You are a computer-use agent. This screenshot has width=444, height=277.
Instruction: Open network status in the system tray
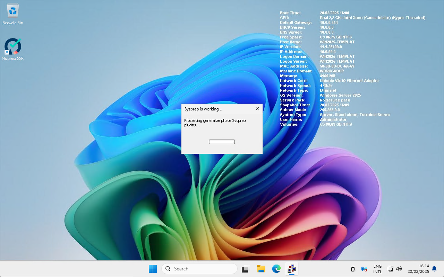coord(390,269)
